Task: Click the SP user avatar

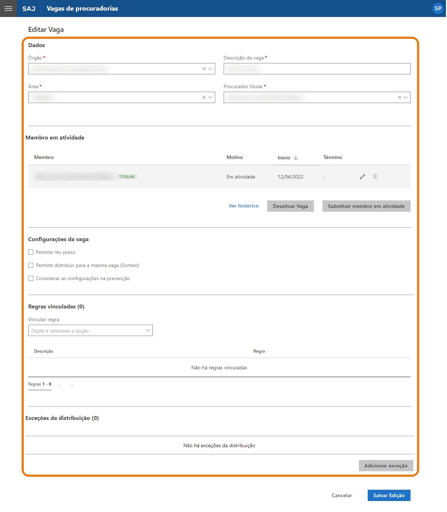Action: [x=438, y=8]
